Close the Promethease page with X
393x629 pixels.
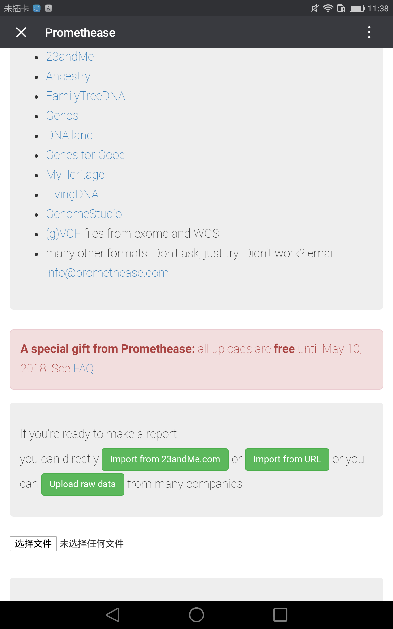coord(21,32)
